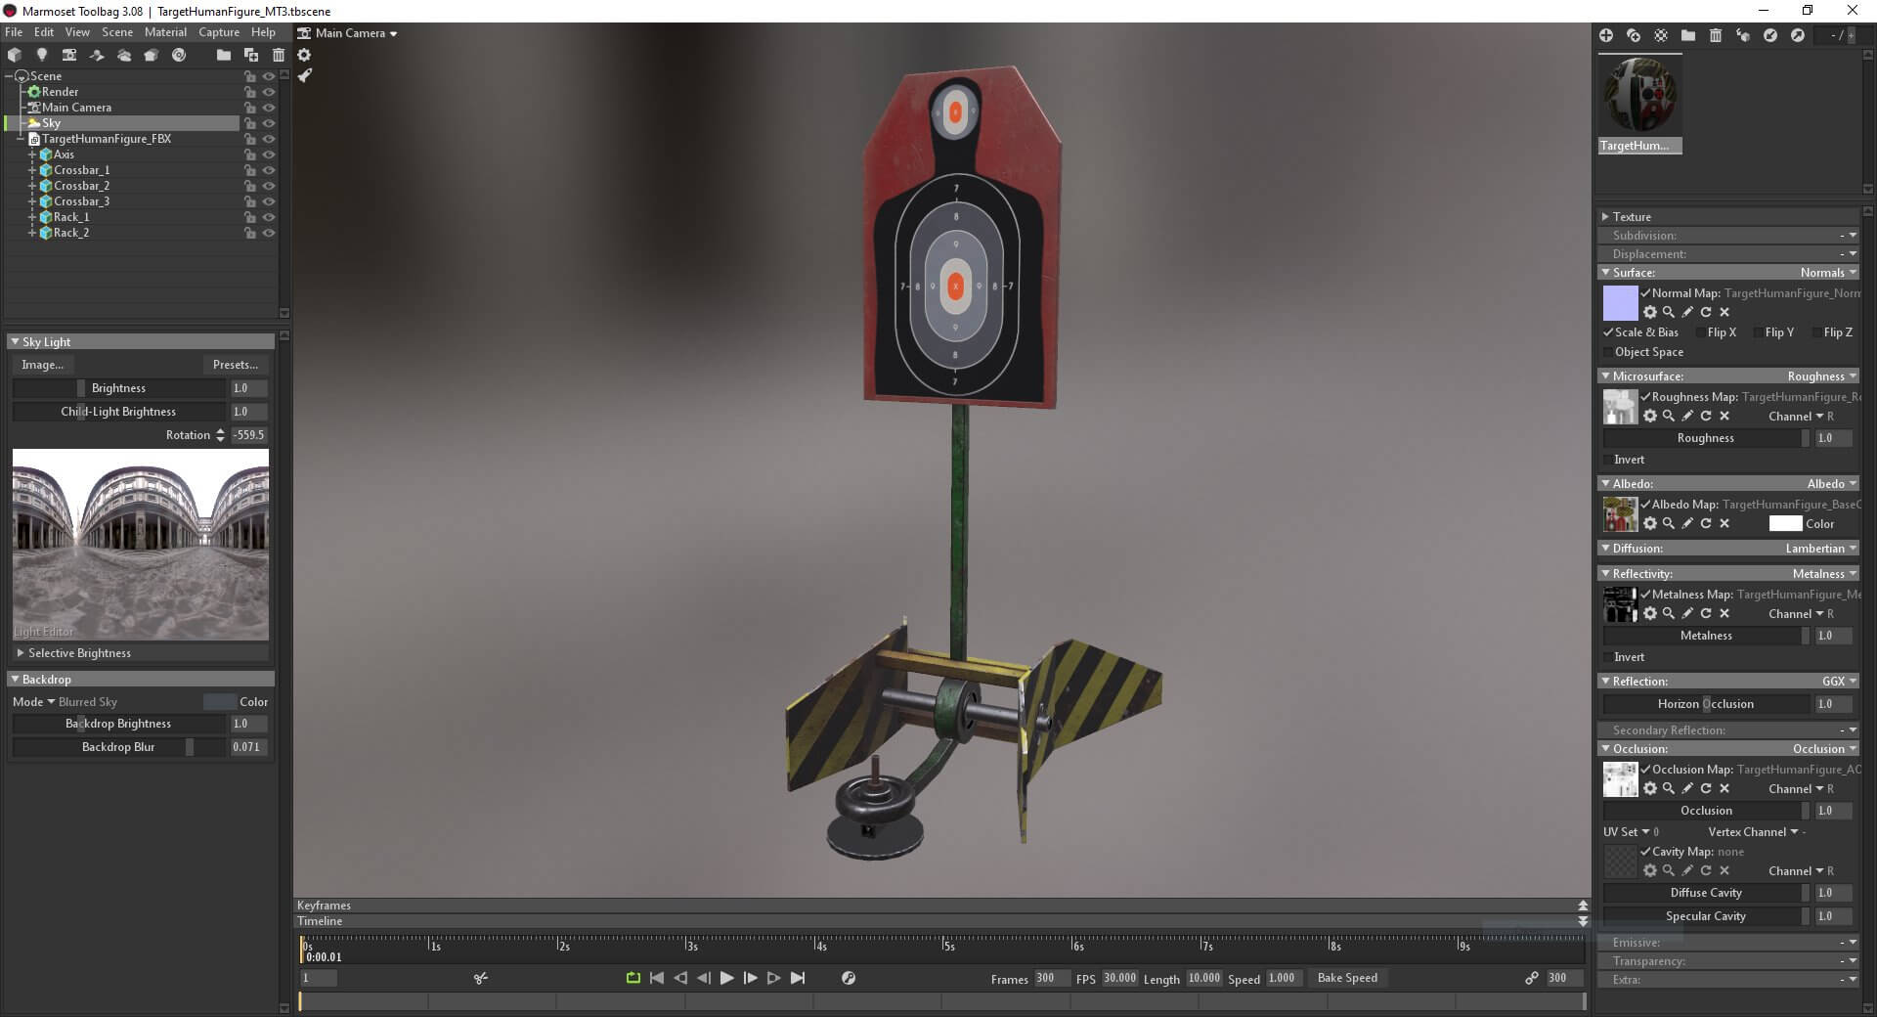
Task: Toggle the green loop playback icon
Action: [x=633, y=978]
